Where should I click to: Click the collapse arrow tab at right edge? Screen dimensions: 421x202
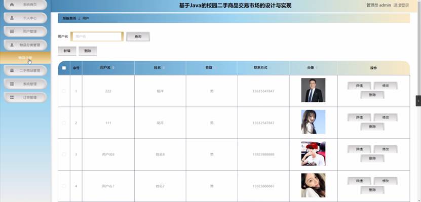point(418,101)
